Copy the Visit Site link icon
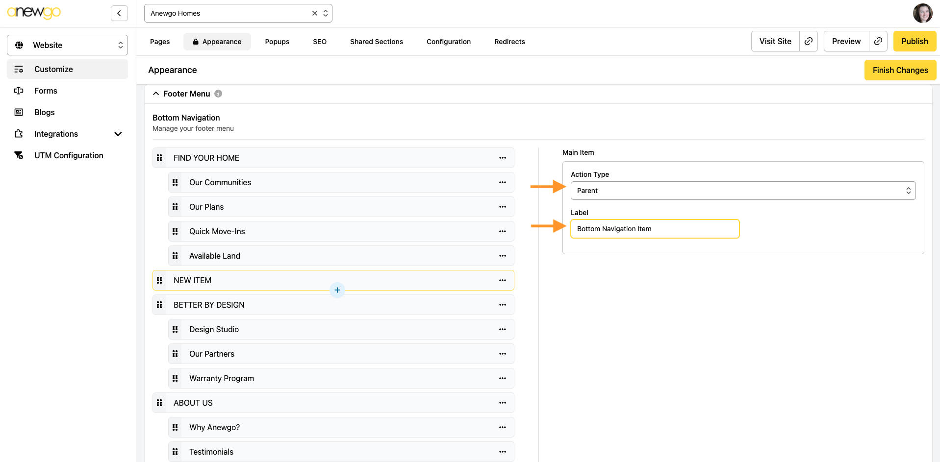 [809, 41]
